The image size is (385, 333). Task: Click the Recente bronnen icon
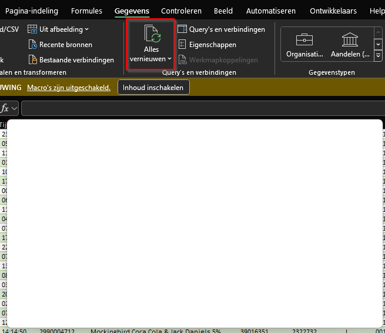(x=32, y=45)
